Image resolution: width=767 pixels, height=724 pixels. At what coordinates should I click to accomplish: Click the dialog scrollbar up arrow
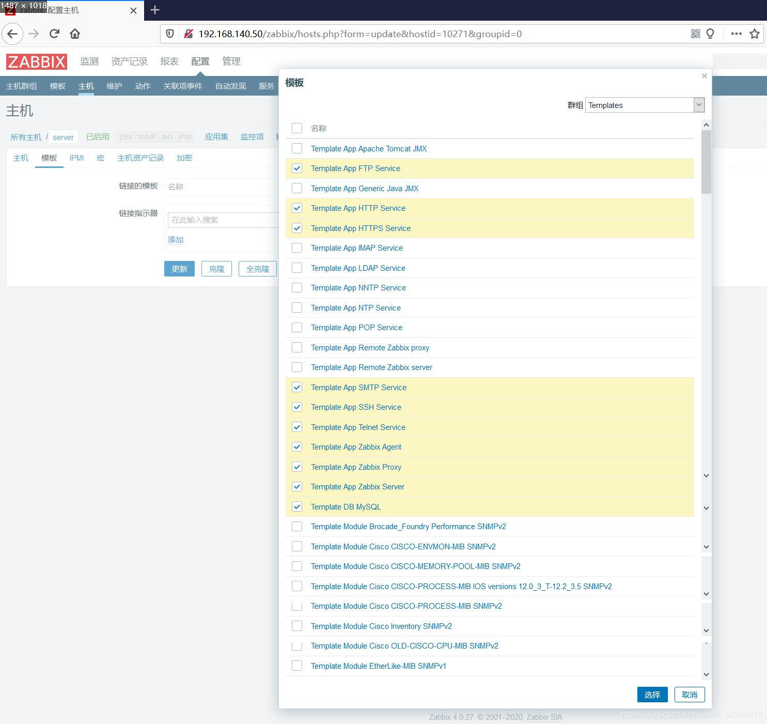pyautogui.click(x=706, y=125)
